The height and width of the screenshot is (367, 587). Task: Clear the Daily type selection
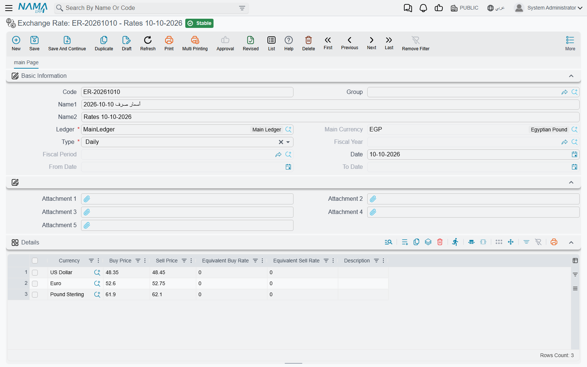pos(281,142)
